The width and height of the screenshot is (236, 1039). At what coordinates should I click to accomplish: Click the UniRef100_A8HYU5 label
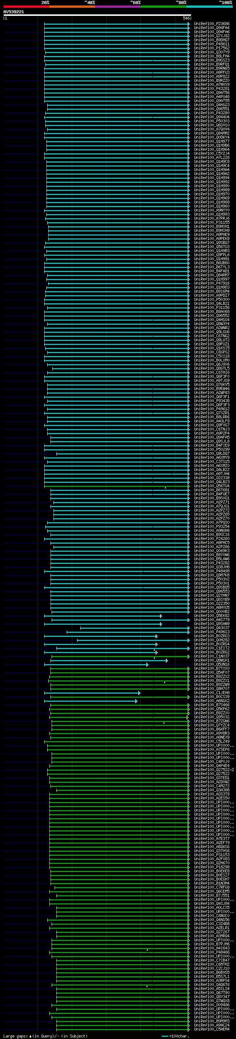point(212,607)
